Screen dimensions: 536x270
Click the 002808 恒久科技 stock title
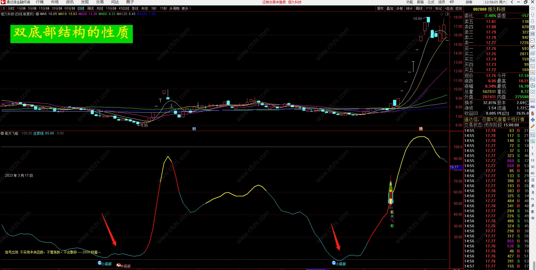coord(489,9)
